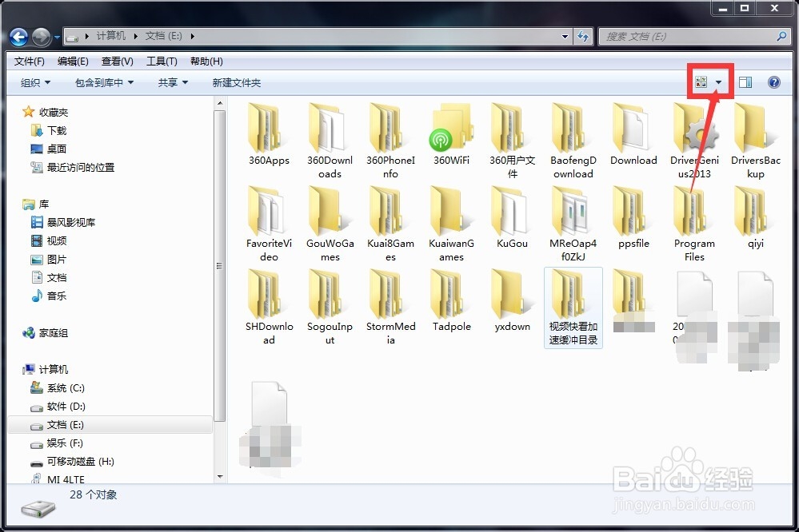This screenshot has height=532, width=799.
Task: Open the 360Apps folder
Action: 269,134
